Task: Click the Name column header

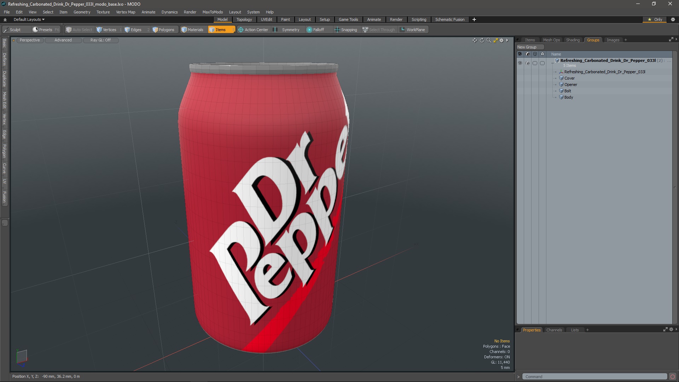Action: 609,54
